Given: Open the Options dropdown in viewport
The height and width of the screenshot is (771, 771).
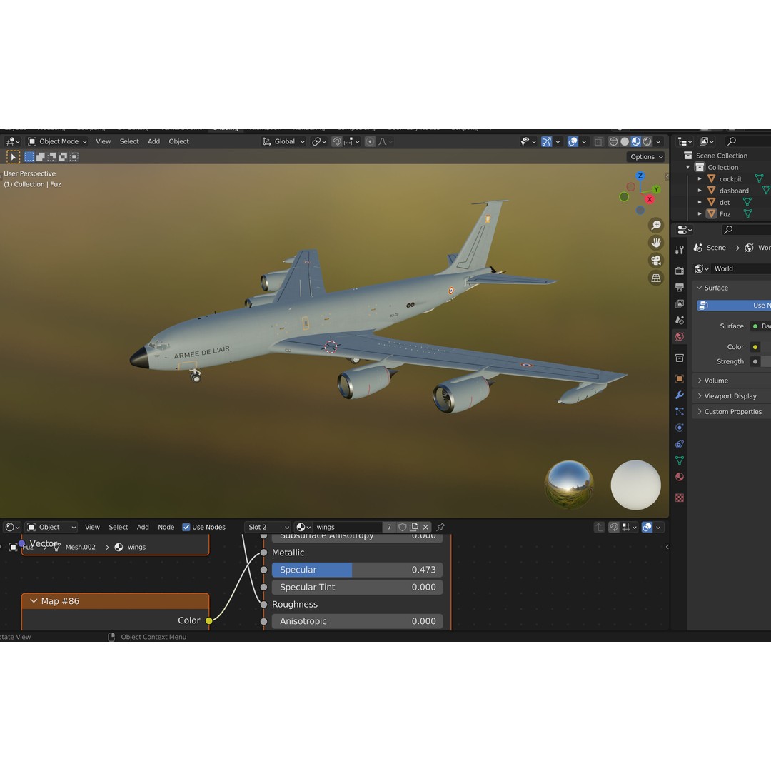Looking at the screenshot, I should click(x=646, y=157).
